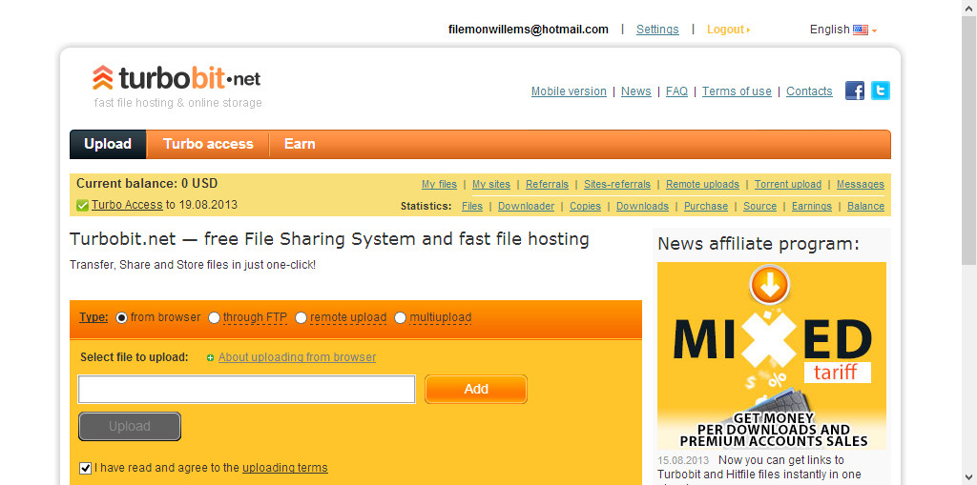View Source statistics
This screenshot has width=977, height=485.
pos(759,206)
